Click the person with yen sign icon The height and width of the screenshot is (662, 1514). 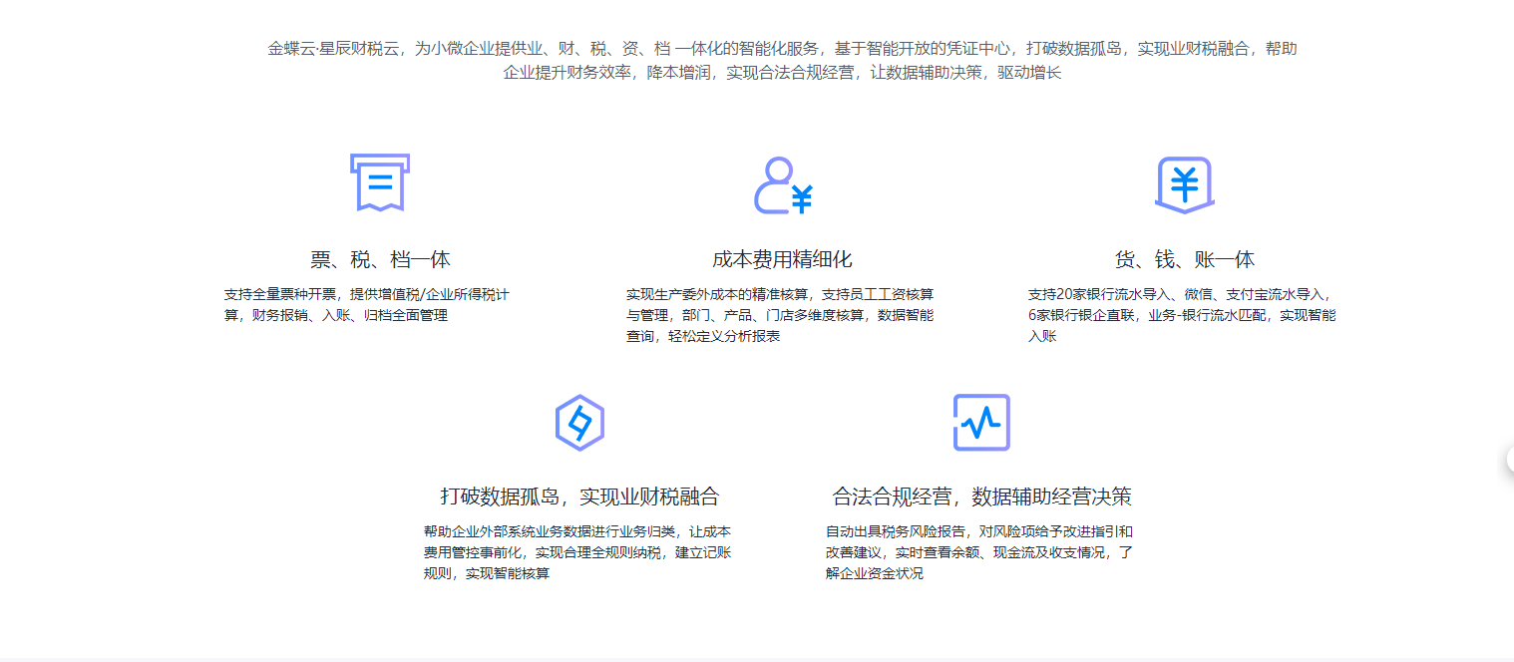pyautogui.click(x=782, y=185)
